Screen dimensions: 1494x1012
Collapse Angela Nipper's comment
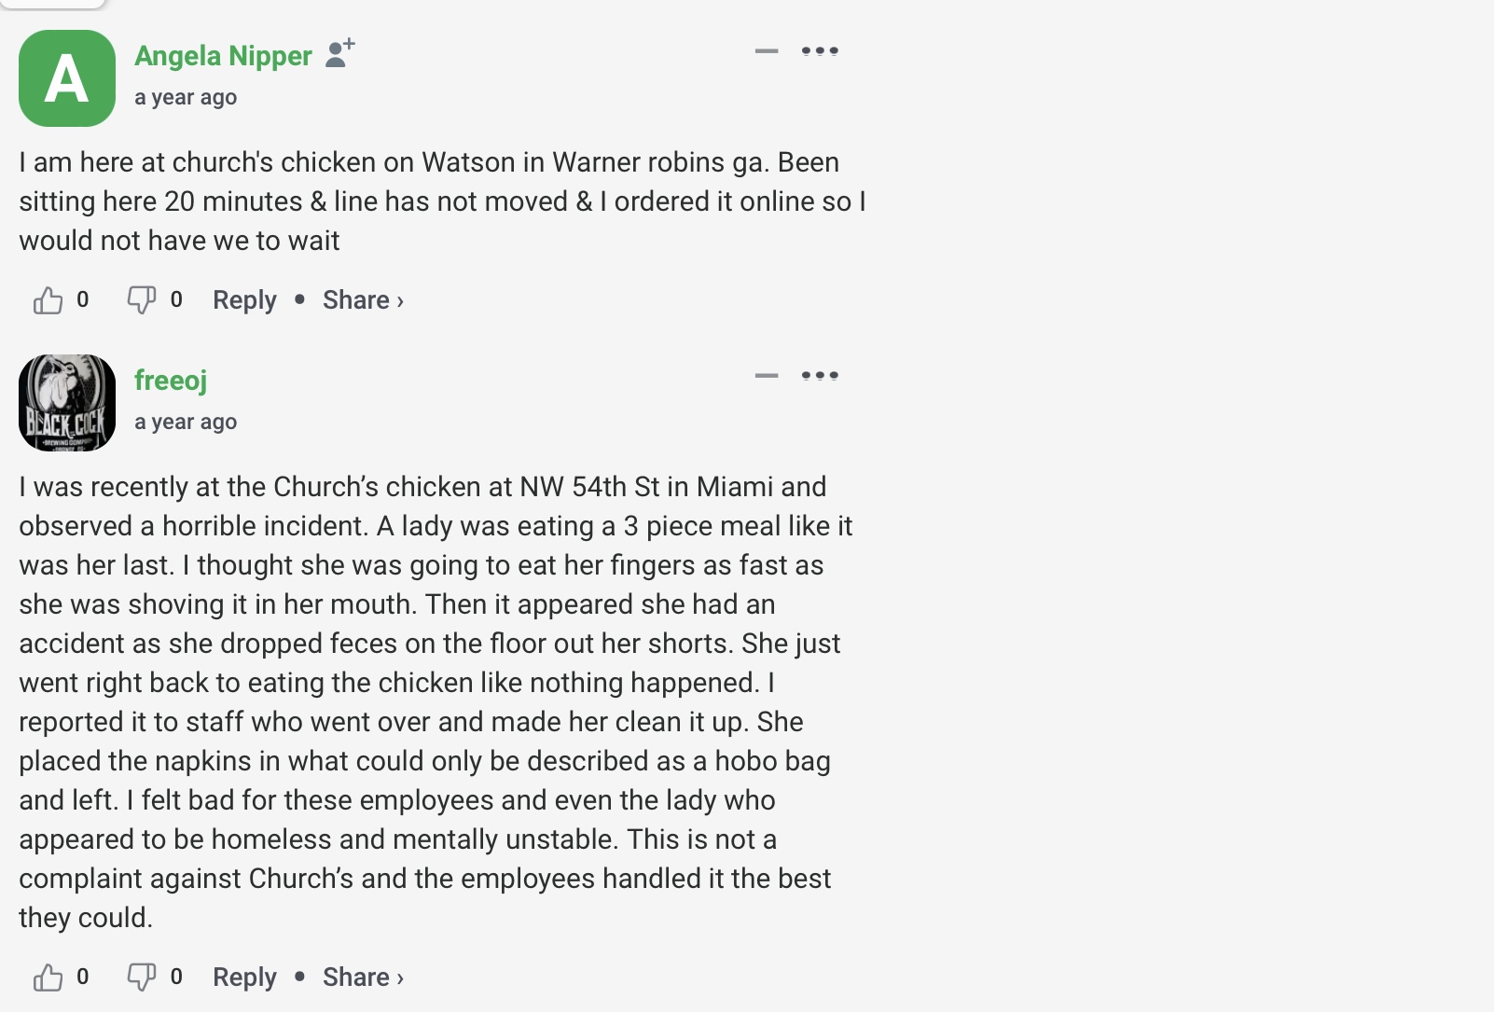pos(767,51)
